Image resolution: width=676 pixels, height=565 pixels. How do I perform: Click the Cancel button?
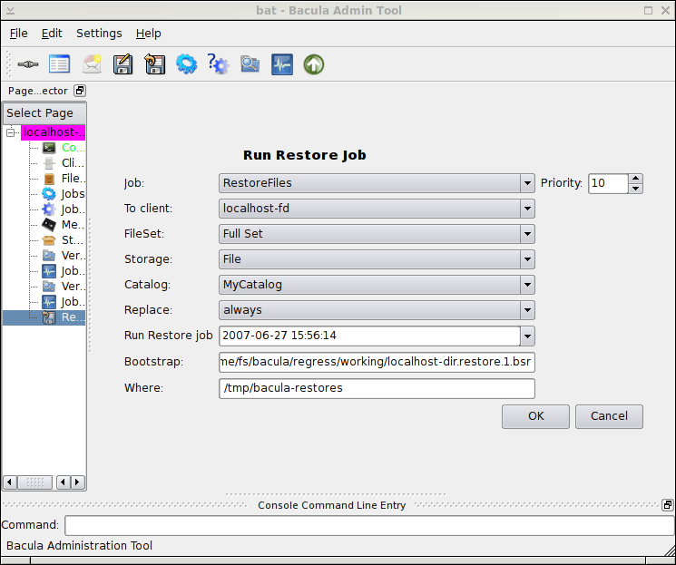point(609,416)
